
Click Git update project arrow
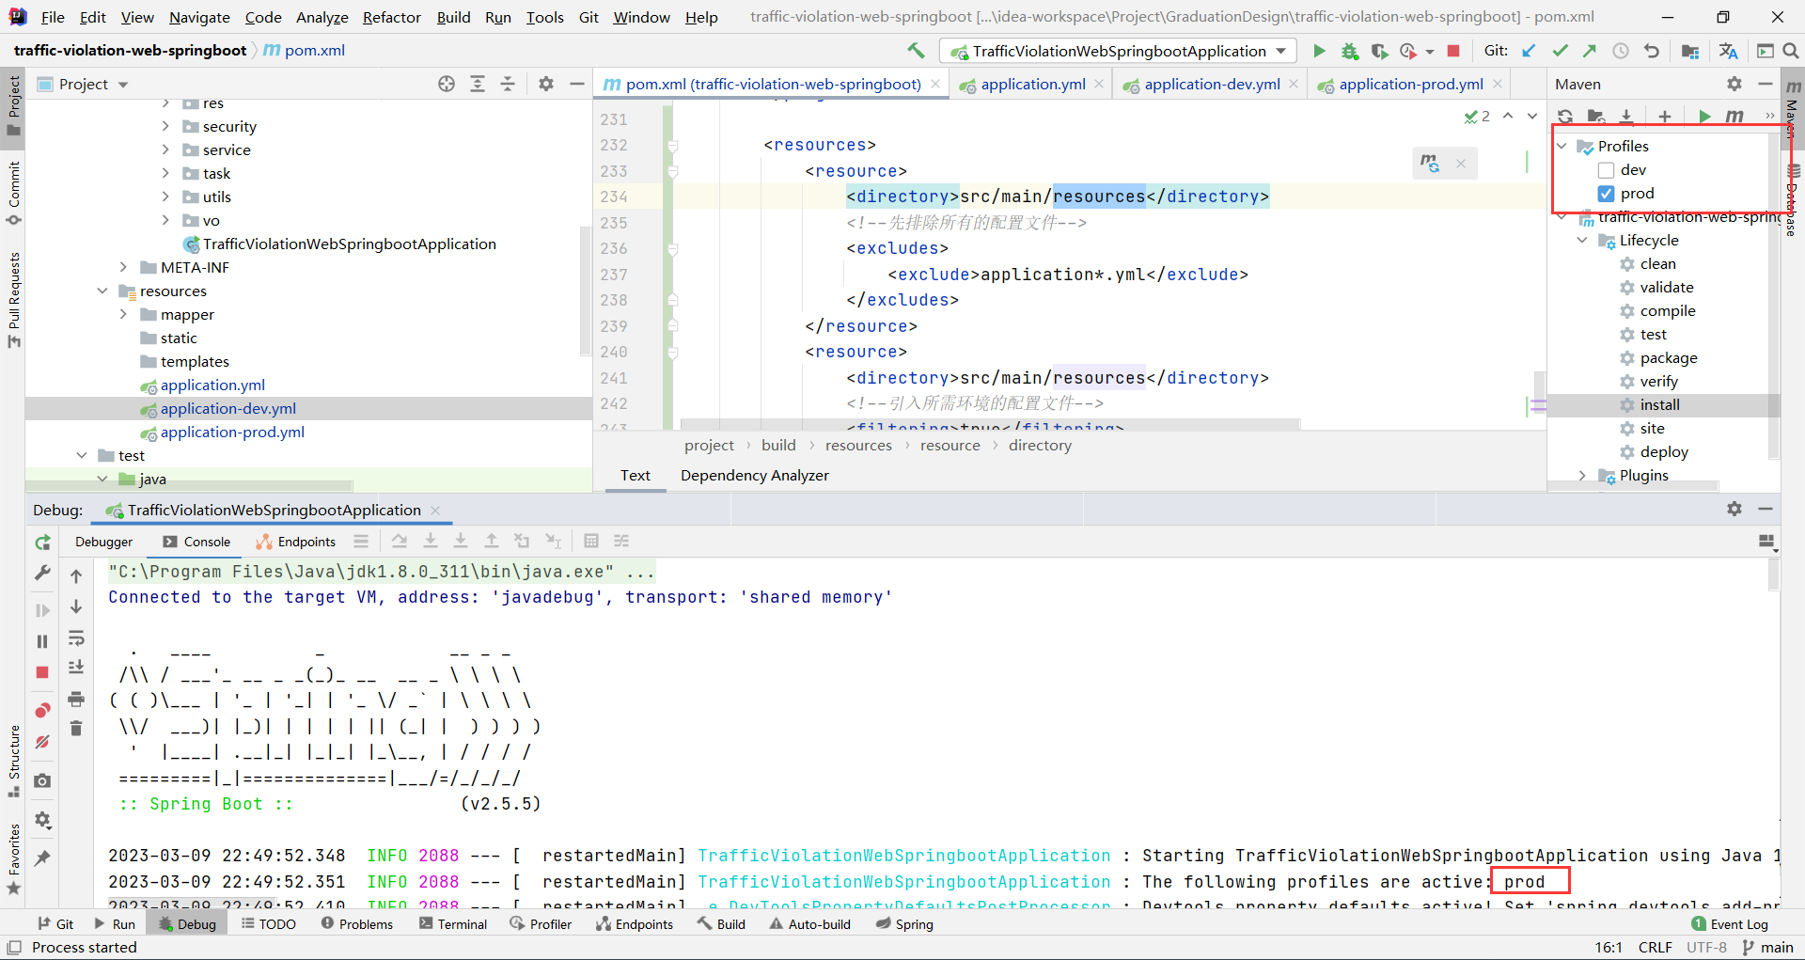click(x=1530, y=51)
